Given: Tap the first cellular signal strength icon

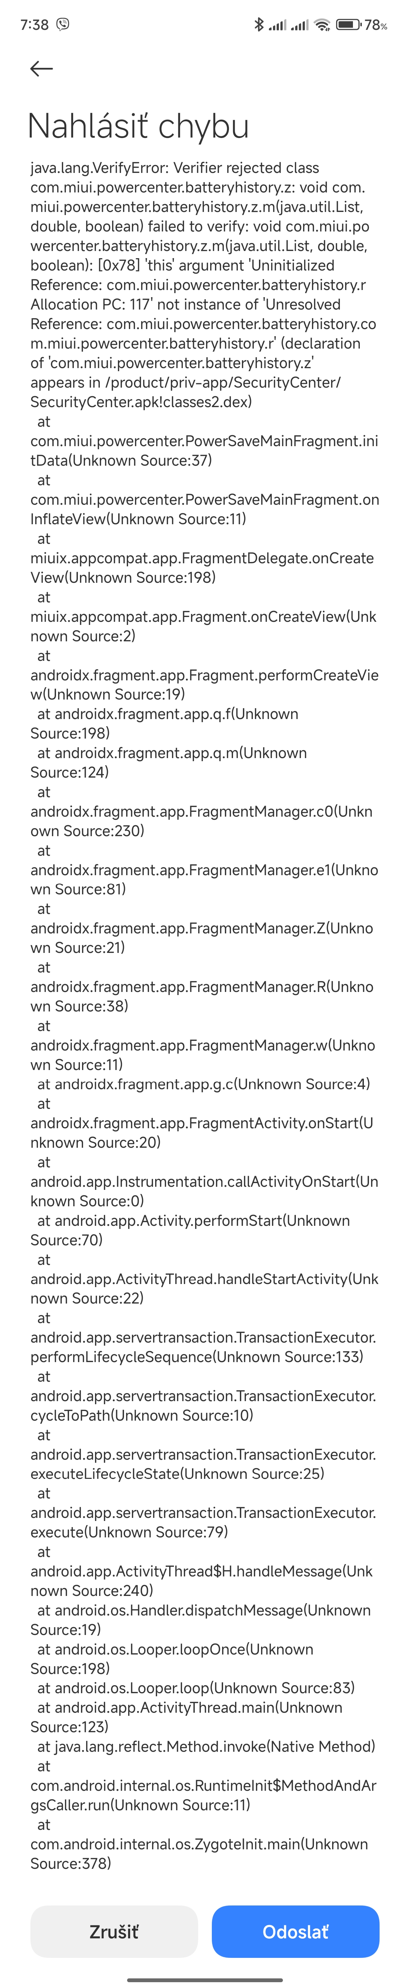Looking at the screenshot, I should pyautogui.click(x=277, y=25).
